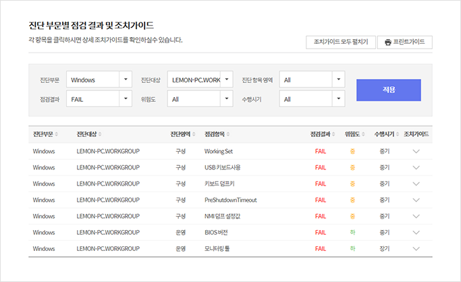Select the NMI 덤프 설정값 item text
This screenshot has height=282, width=461.
tap(222, 216)
